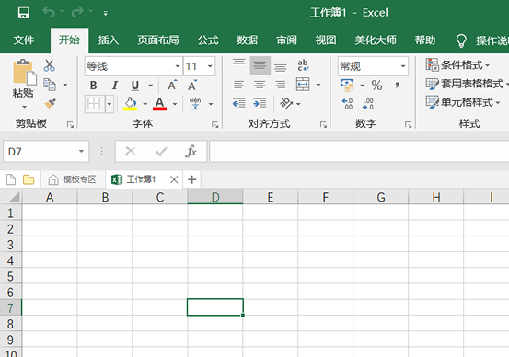Image resolution: width=509 pixels, height=357 pixels.
Task: Cut selection with the scissors icon
Action: coord(50,65)
